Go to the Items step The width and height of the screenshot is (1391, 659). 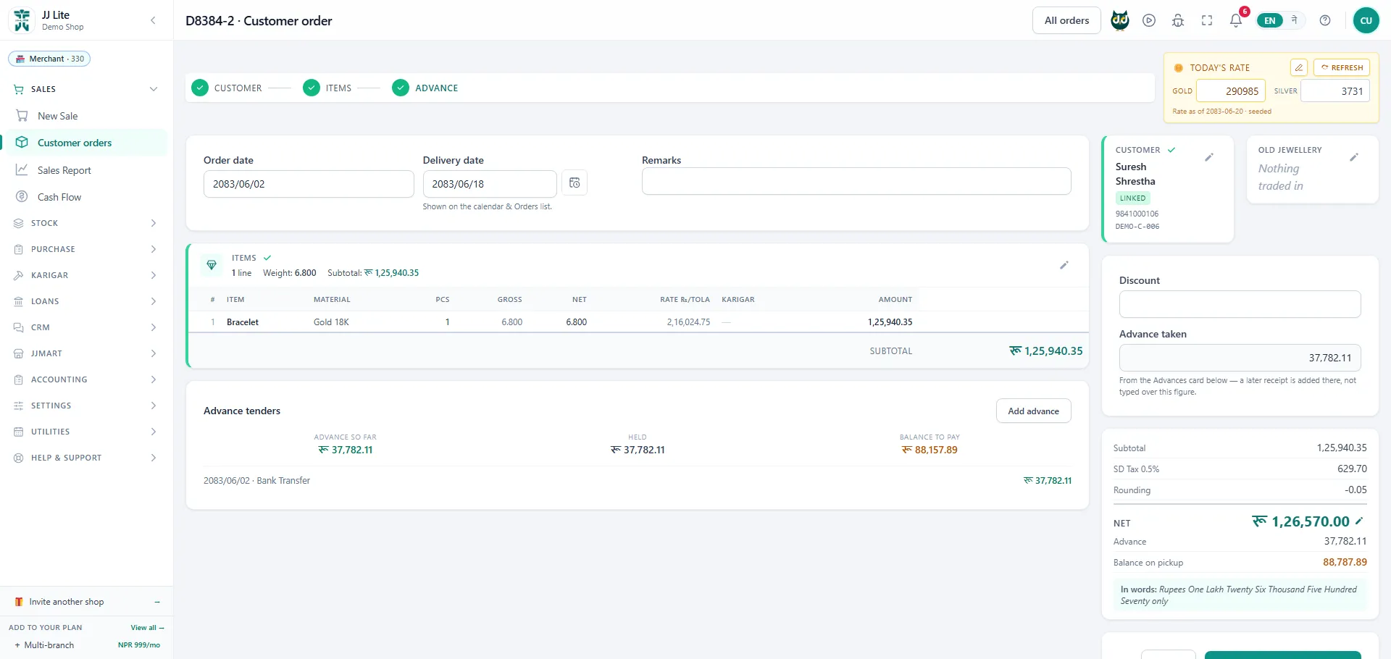point(327,88)
